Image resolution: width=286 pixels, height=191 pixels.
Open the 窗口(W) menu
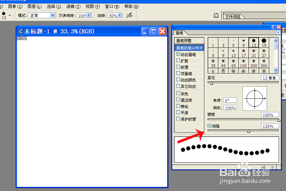pyautogui.click(x=112, y=7)
